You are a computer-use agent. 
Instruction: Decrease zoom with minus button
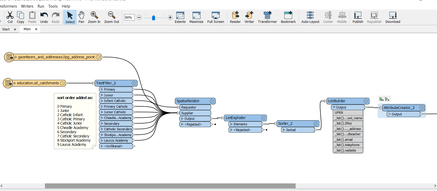coord(139,17)
